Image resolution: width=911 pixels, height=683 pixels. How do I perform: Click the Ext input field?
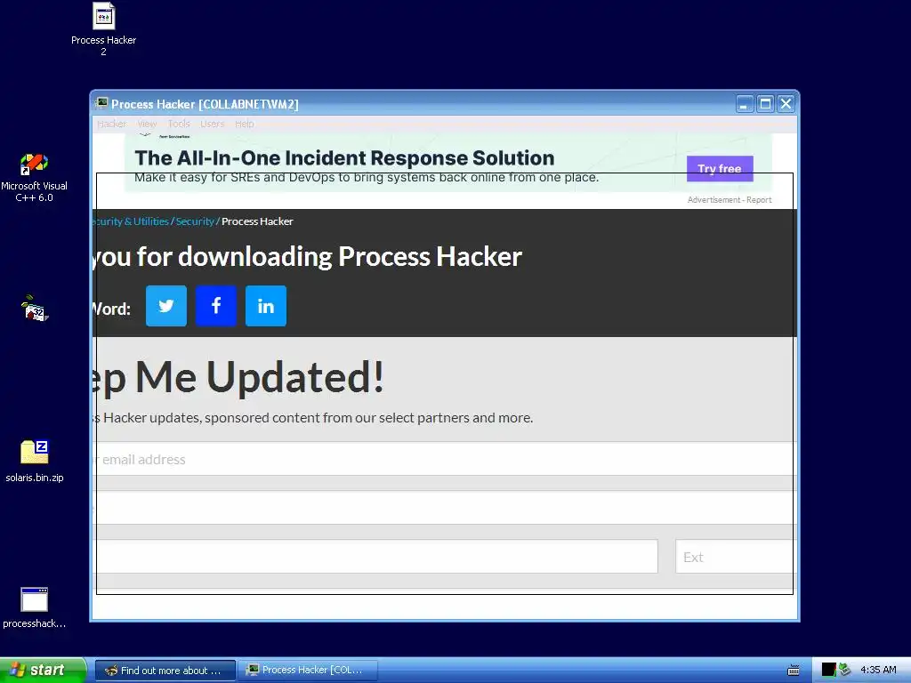click(736, 557)
